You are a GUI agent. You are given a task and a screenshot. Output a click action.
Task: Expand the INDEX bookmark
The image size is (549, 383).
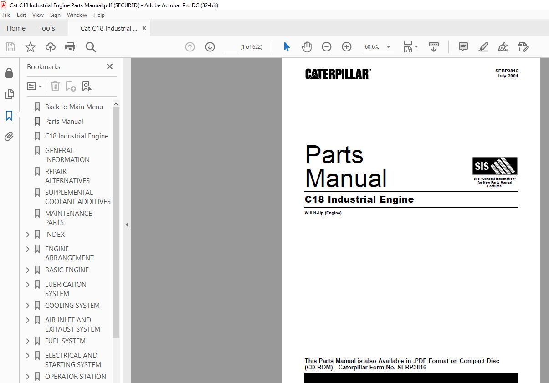pos(28,235)
